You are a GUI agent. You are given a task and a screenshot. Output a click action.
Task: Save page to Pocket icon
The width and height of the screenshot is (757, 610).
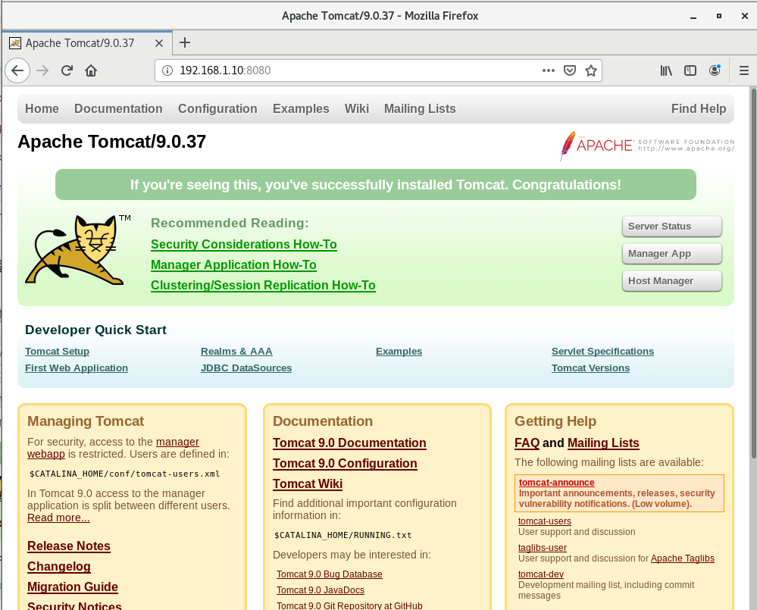click(x=570, y=70)
